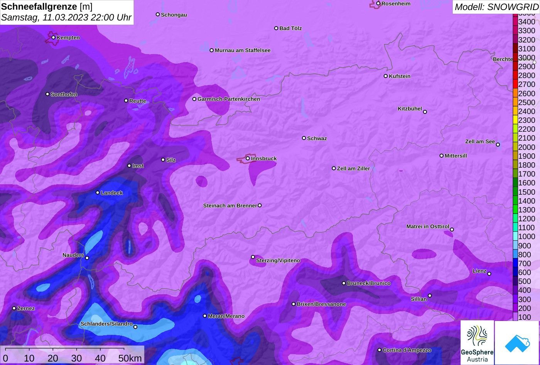Pick the blue 700 legend swatch
The height and width of the screenshot is (365, 540).
pyautogui.click(x=515, y=263)
